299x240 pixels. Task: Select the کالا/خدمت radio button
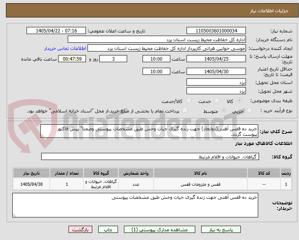pyautogui.click(x=189, y=101)
